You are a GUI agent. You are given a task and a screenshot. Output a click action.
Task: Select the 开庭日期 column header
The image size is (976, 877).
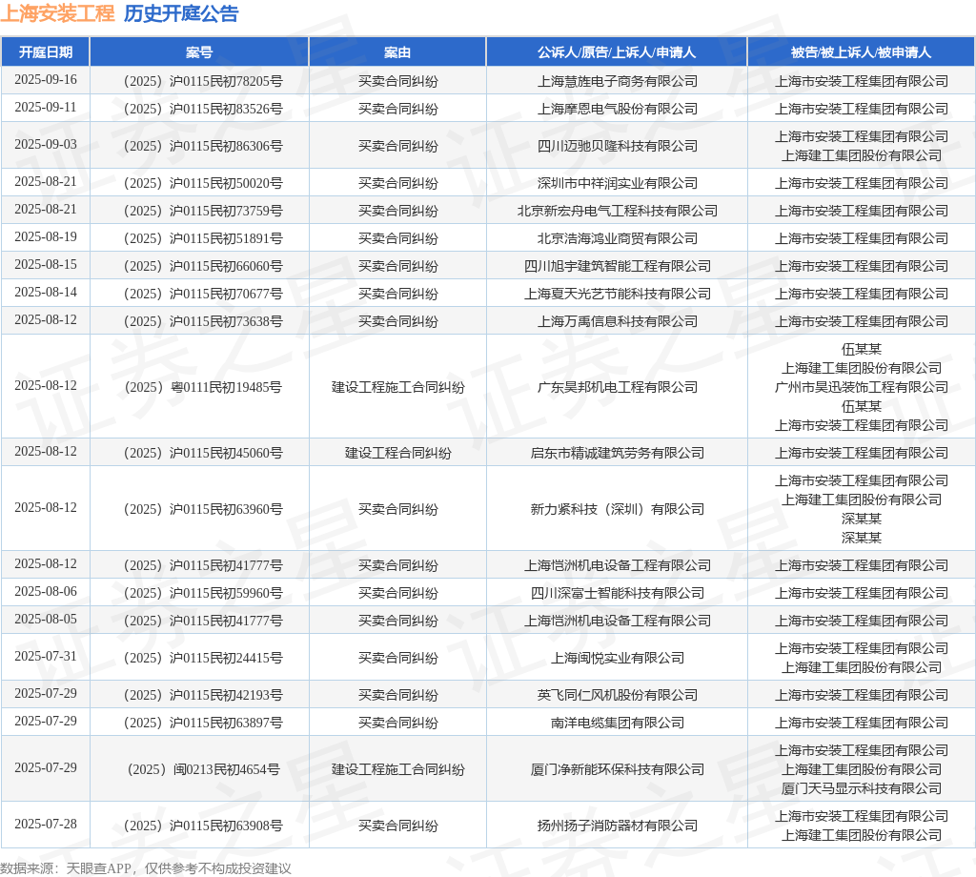tap(46, 52)
